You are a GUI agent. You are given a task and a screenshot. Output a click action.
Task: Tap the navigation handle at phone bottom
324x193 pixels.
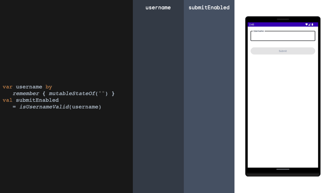283,169
